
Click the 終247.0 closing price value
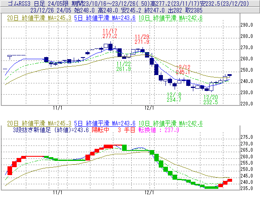(155, 10)
